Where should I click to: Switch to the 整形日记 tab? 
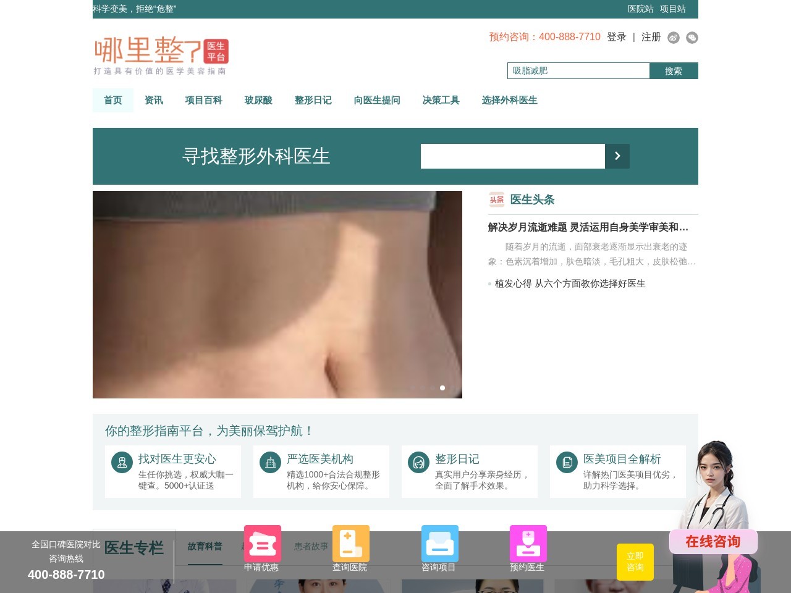tap(313, 100)
